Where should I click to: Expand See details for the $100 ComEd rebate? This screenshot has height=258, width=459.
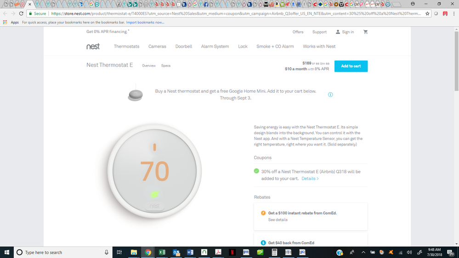pos(278,220)
